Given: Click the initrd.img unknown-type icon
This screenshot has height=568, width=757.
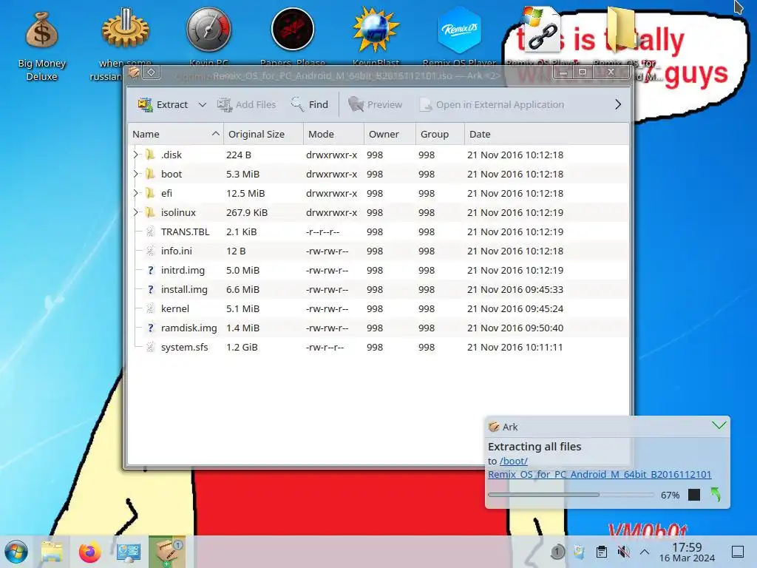Looking at the screenshot, I should [x=151, y=271].
